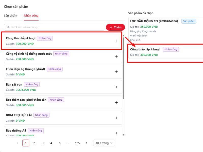This screenshot has height=152, width=203.
Task: Click plus icon for Tiêu điện hệ thống Hybrid
Action: 116,72
